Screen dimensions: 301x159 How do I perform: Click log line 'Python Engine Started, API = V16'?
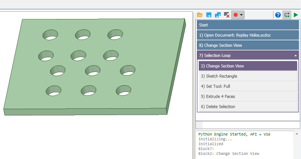click(x=234, y=134)
